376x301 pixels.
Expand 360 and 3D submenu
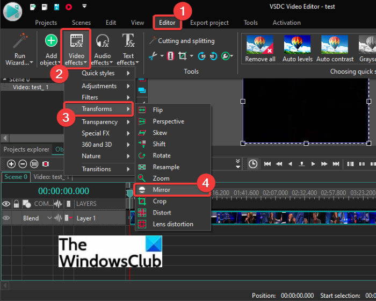click(x=99, y=145)
